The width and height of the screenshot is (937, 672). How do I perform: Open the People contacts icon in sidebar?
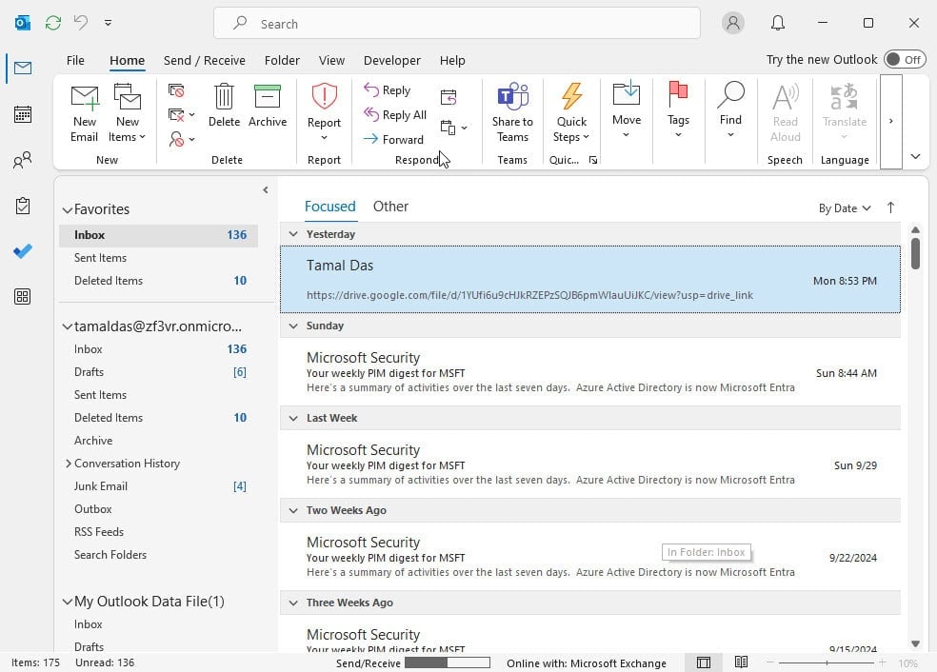click(x=23, y=160)
